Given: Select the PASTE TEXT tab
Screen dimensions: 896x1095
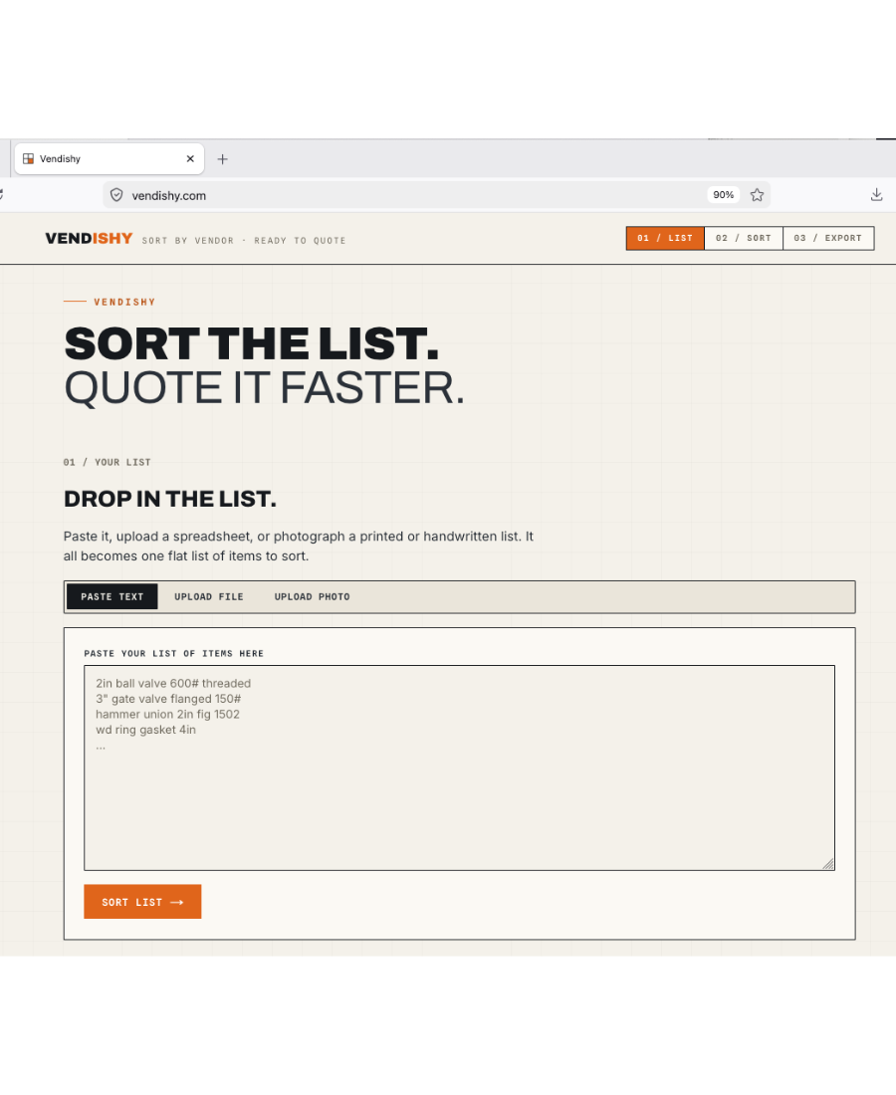Looking at the screenshot, I should [112, 596].
